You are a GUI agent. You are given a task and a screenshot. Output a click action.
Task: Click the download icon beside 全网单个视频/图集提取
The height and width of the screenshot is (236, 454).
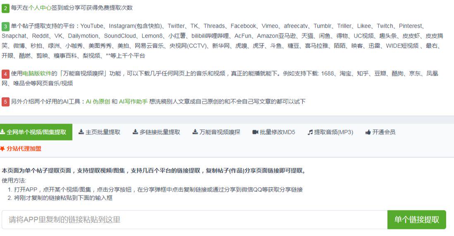click(x=2, y=132)
